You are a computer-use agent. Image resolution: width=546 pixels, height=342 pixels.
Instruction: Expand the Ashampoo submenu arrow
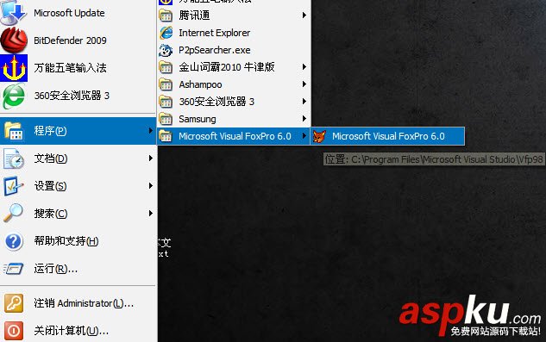pos(304,84)
